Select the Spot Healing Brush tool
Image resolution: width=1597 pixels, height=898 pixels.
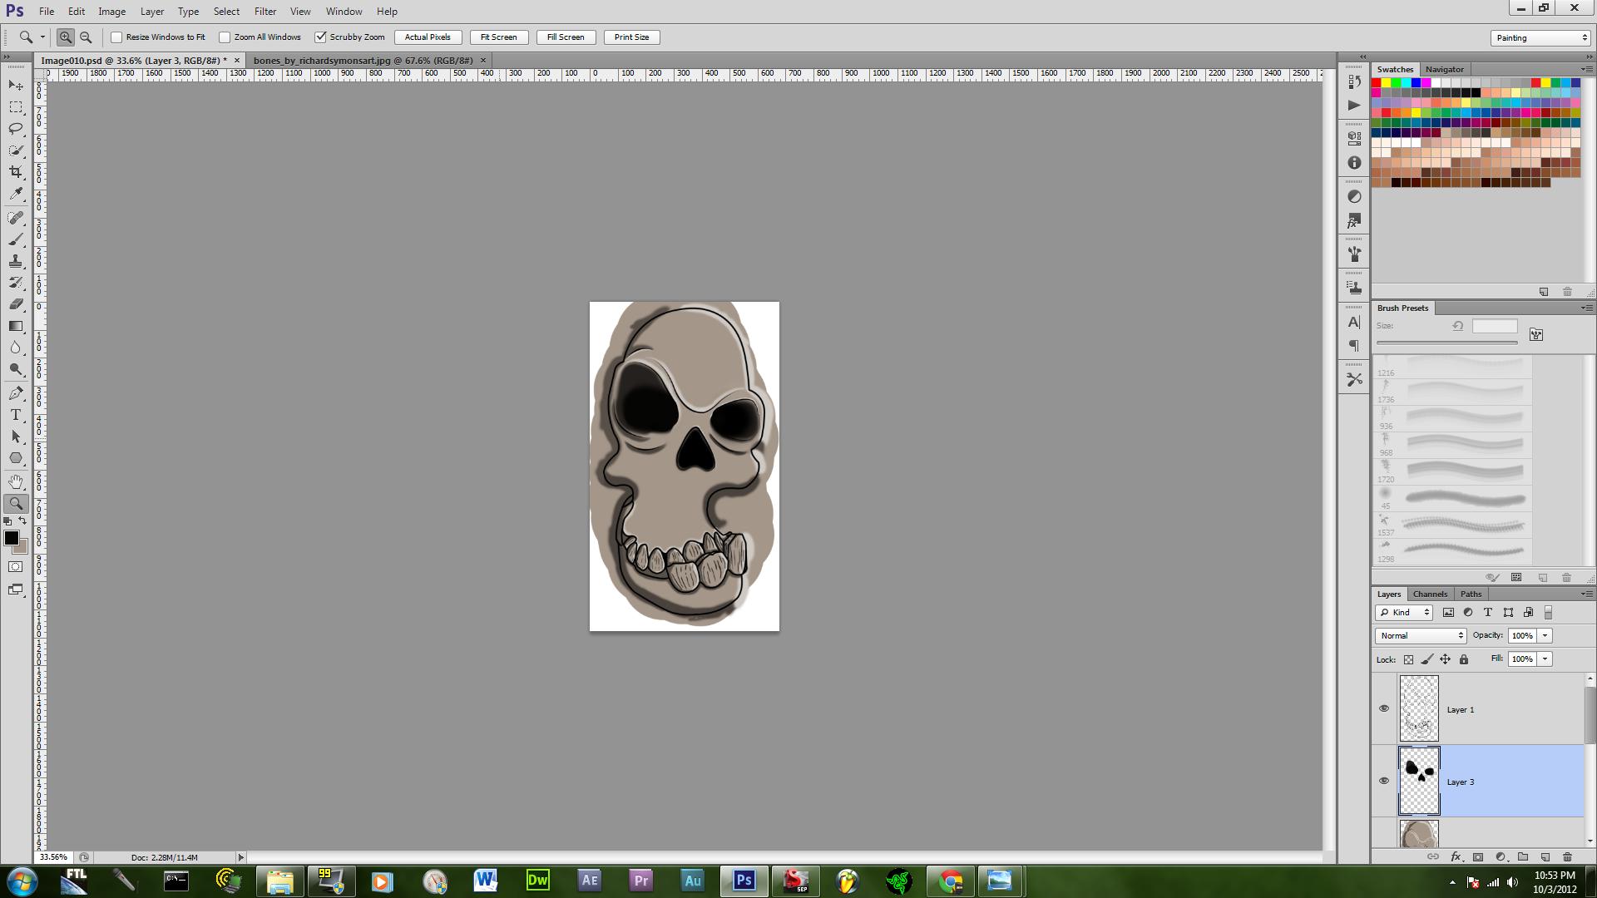(x=16, y=218)
